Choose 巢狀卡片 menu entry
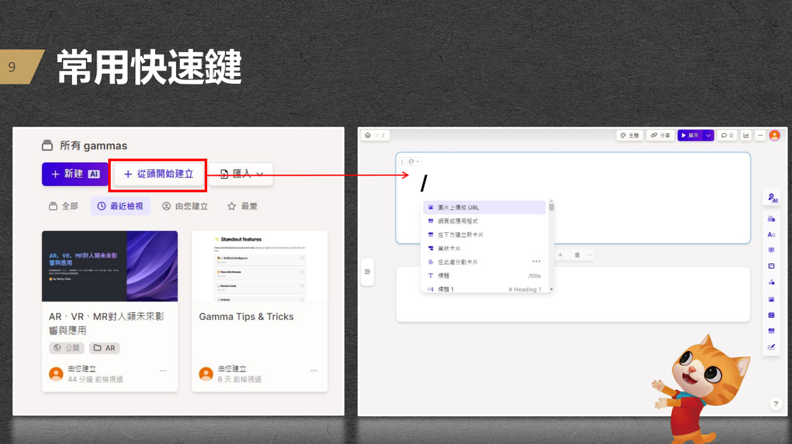 pyautogui.click(x=484, y=248)
